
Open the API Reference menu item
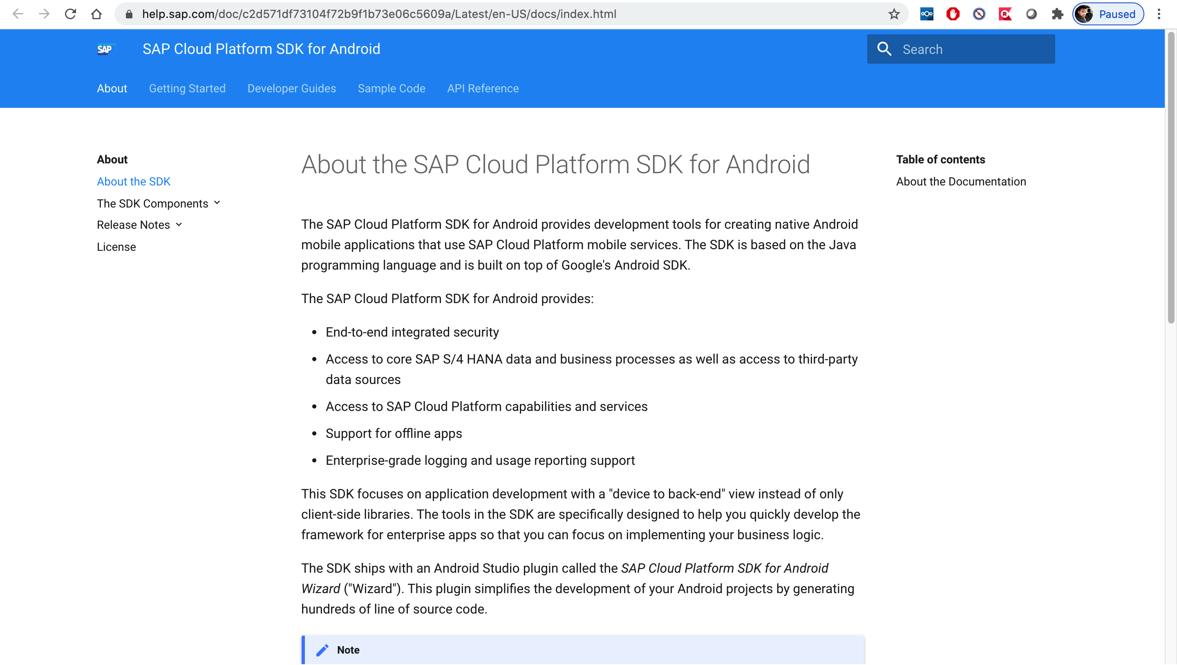click(x=483, y=88)
